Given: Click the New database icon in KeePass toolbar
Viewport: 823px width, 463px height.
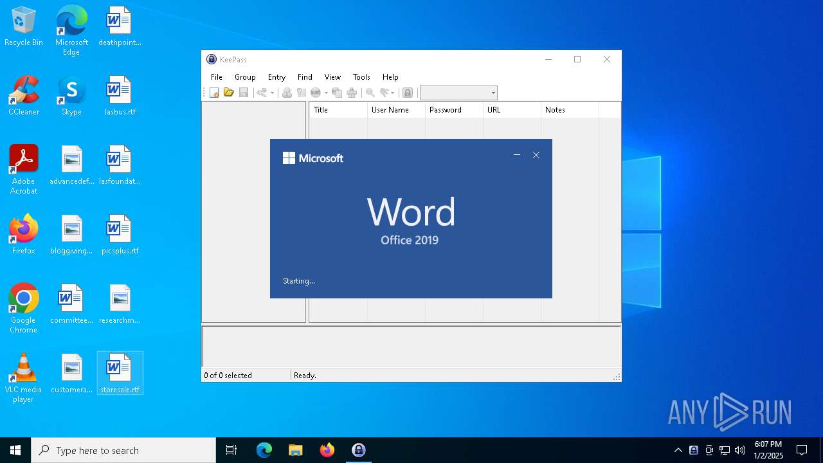Looking at the screenshot, I should tap(215, 93).
